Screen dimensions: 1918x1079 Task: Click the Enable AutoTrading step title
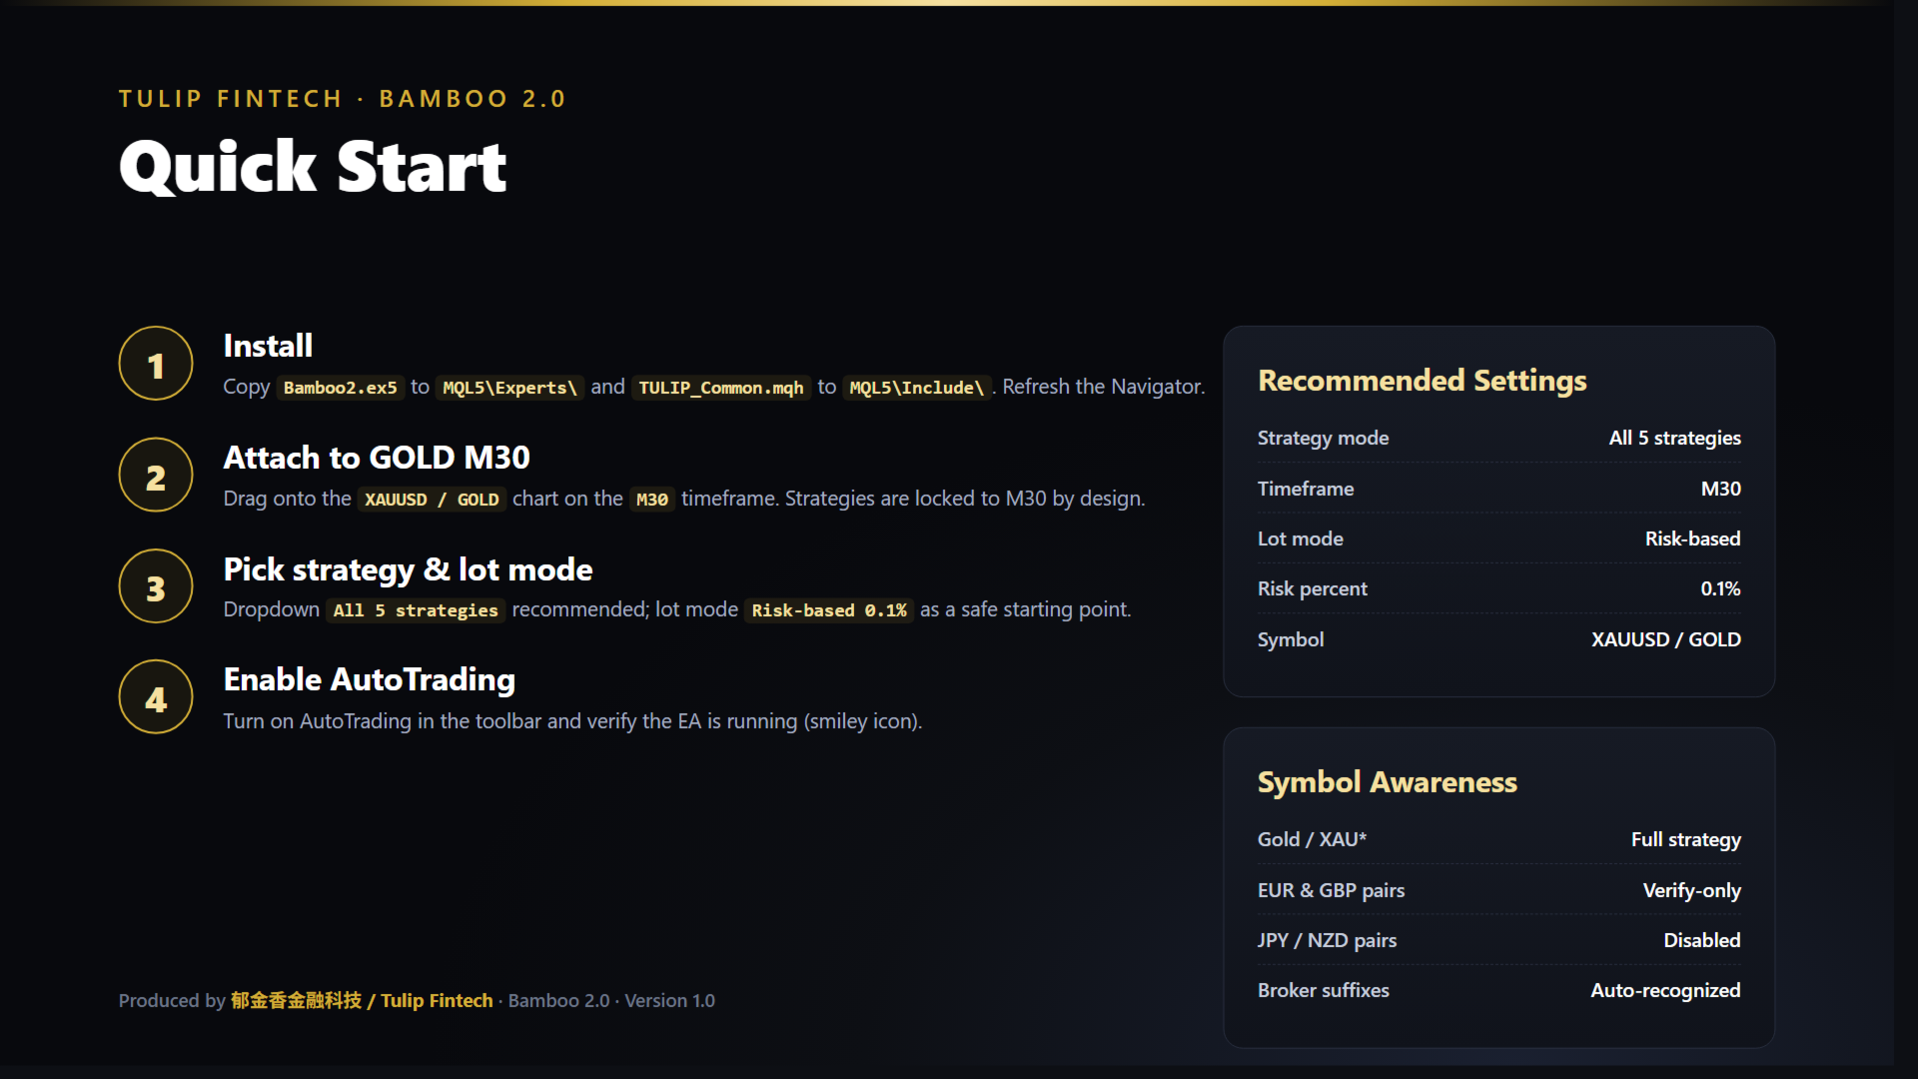pyautogui.click(x=370, y=680)
